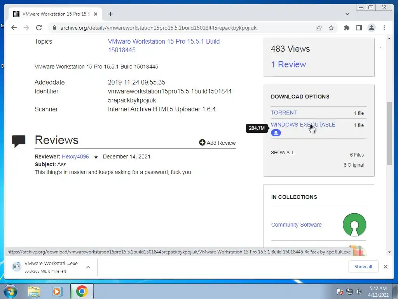Click the page vertical scrollbar thumb

(x=389, y=133)
